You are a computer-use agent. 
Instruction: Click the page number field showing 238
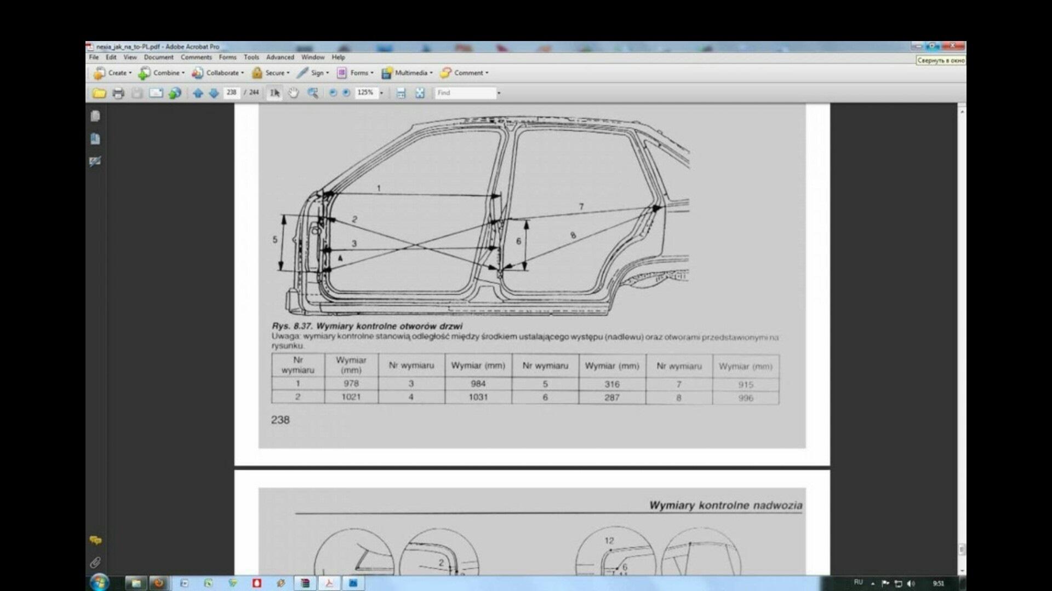(x=231, y=92)
